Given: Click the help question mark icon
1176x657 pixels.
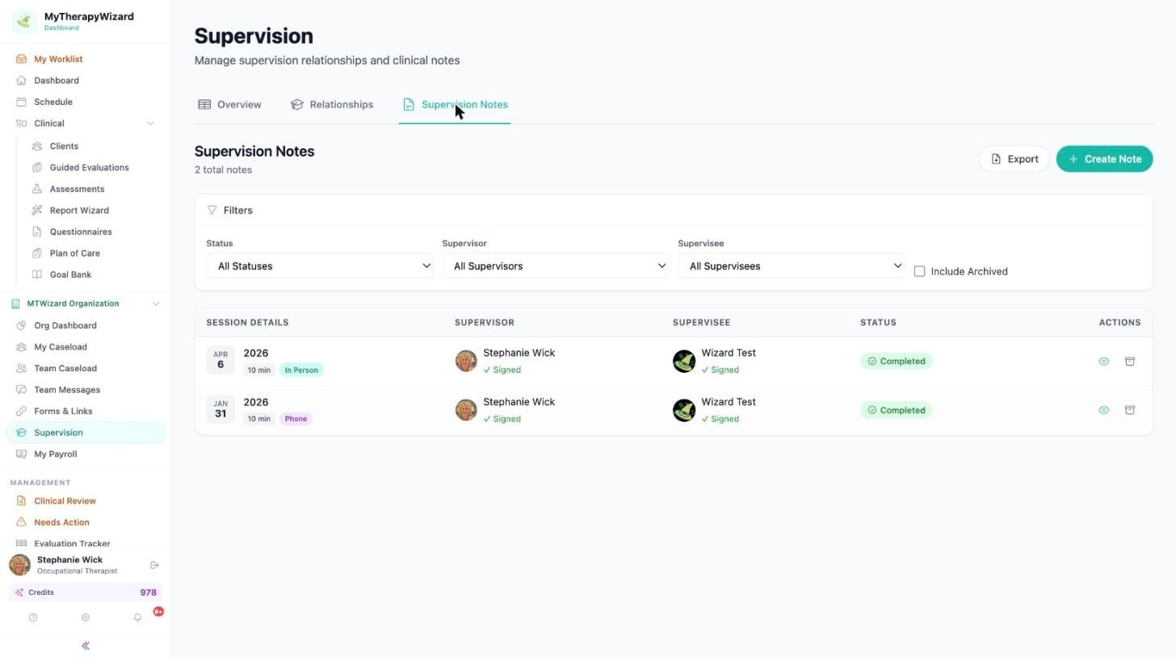Looking at the screenshot, I should click(x=33, y=617).
